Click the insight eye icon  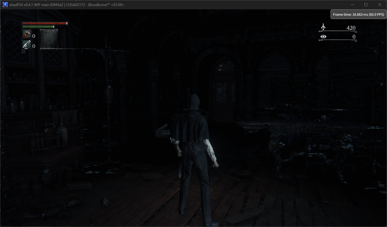coord(324,37)
